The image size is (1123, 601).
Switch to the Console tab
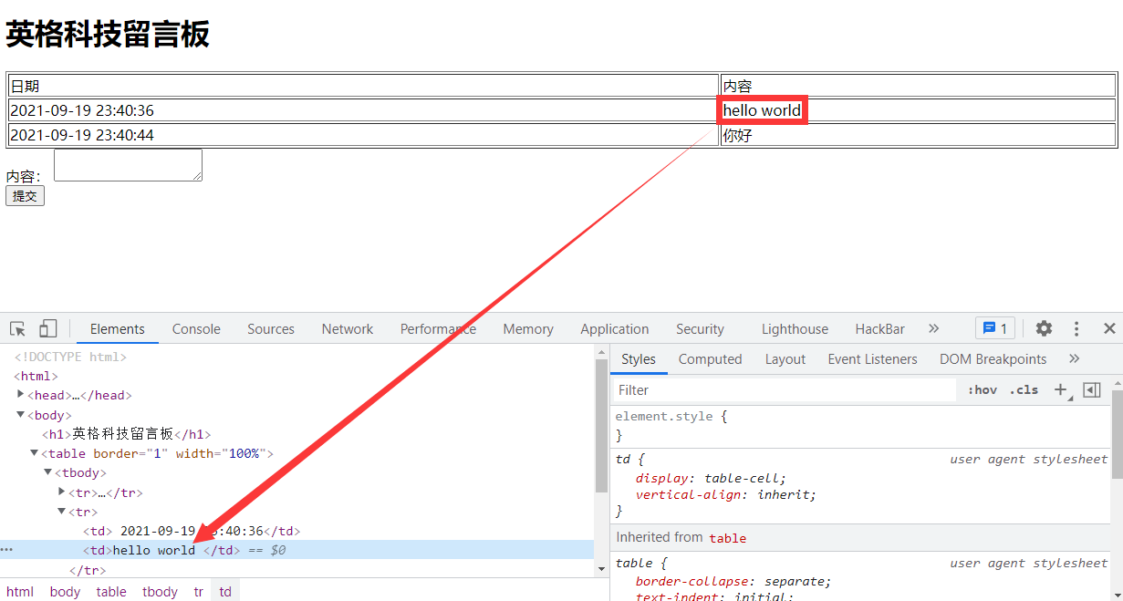(x=196, y=329)
